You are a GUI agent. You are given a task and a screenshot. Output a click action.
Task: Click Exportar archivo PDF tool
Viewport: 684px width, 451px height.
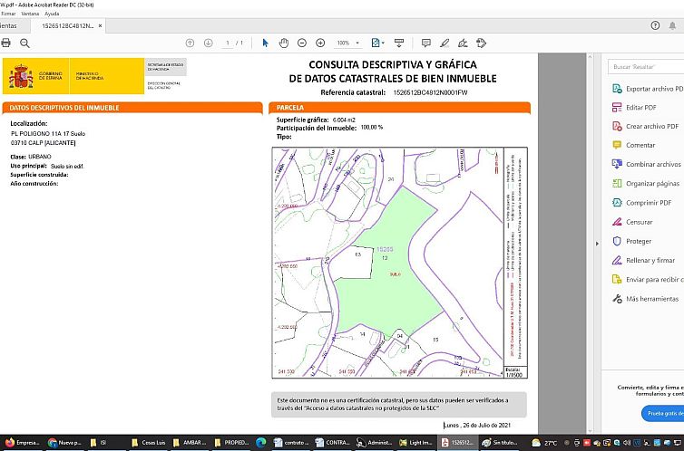pyautogui.click(x=653, y=89)
